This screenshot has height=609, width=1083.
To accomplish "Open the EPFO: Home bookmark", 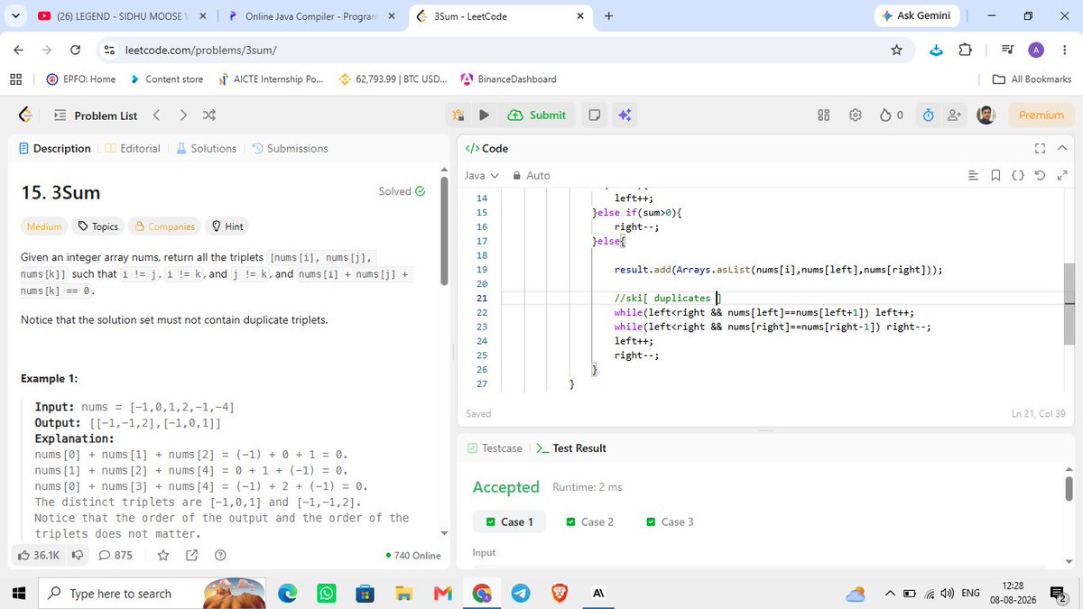I will [81, 79].
